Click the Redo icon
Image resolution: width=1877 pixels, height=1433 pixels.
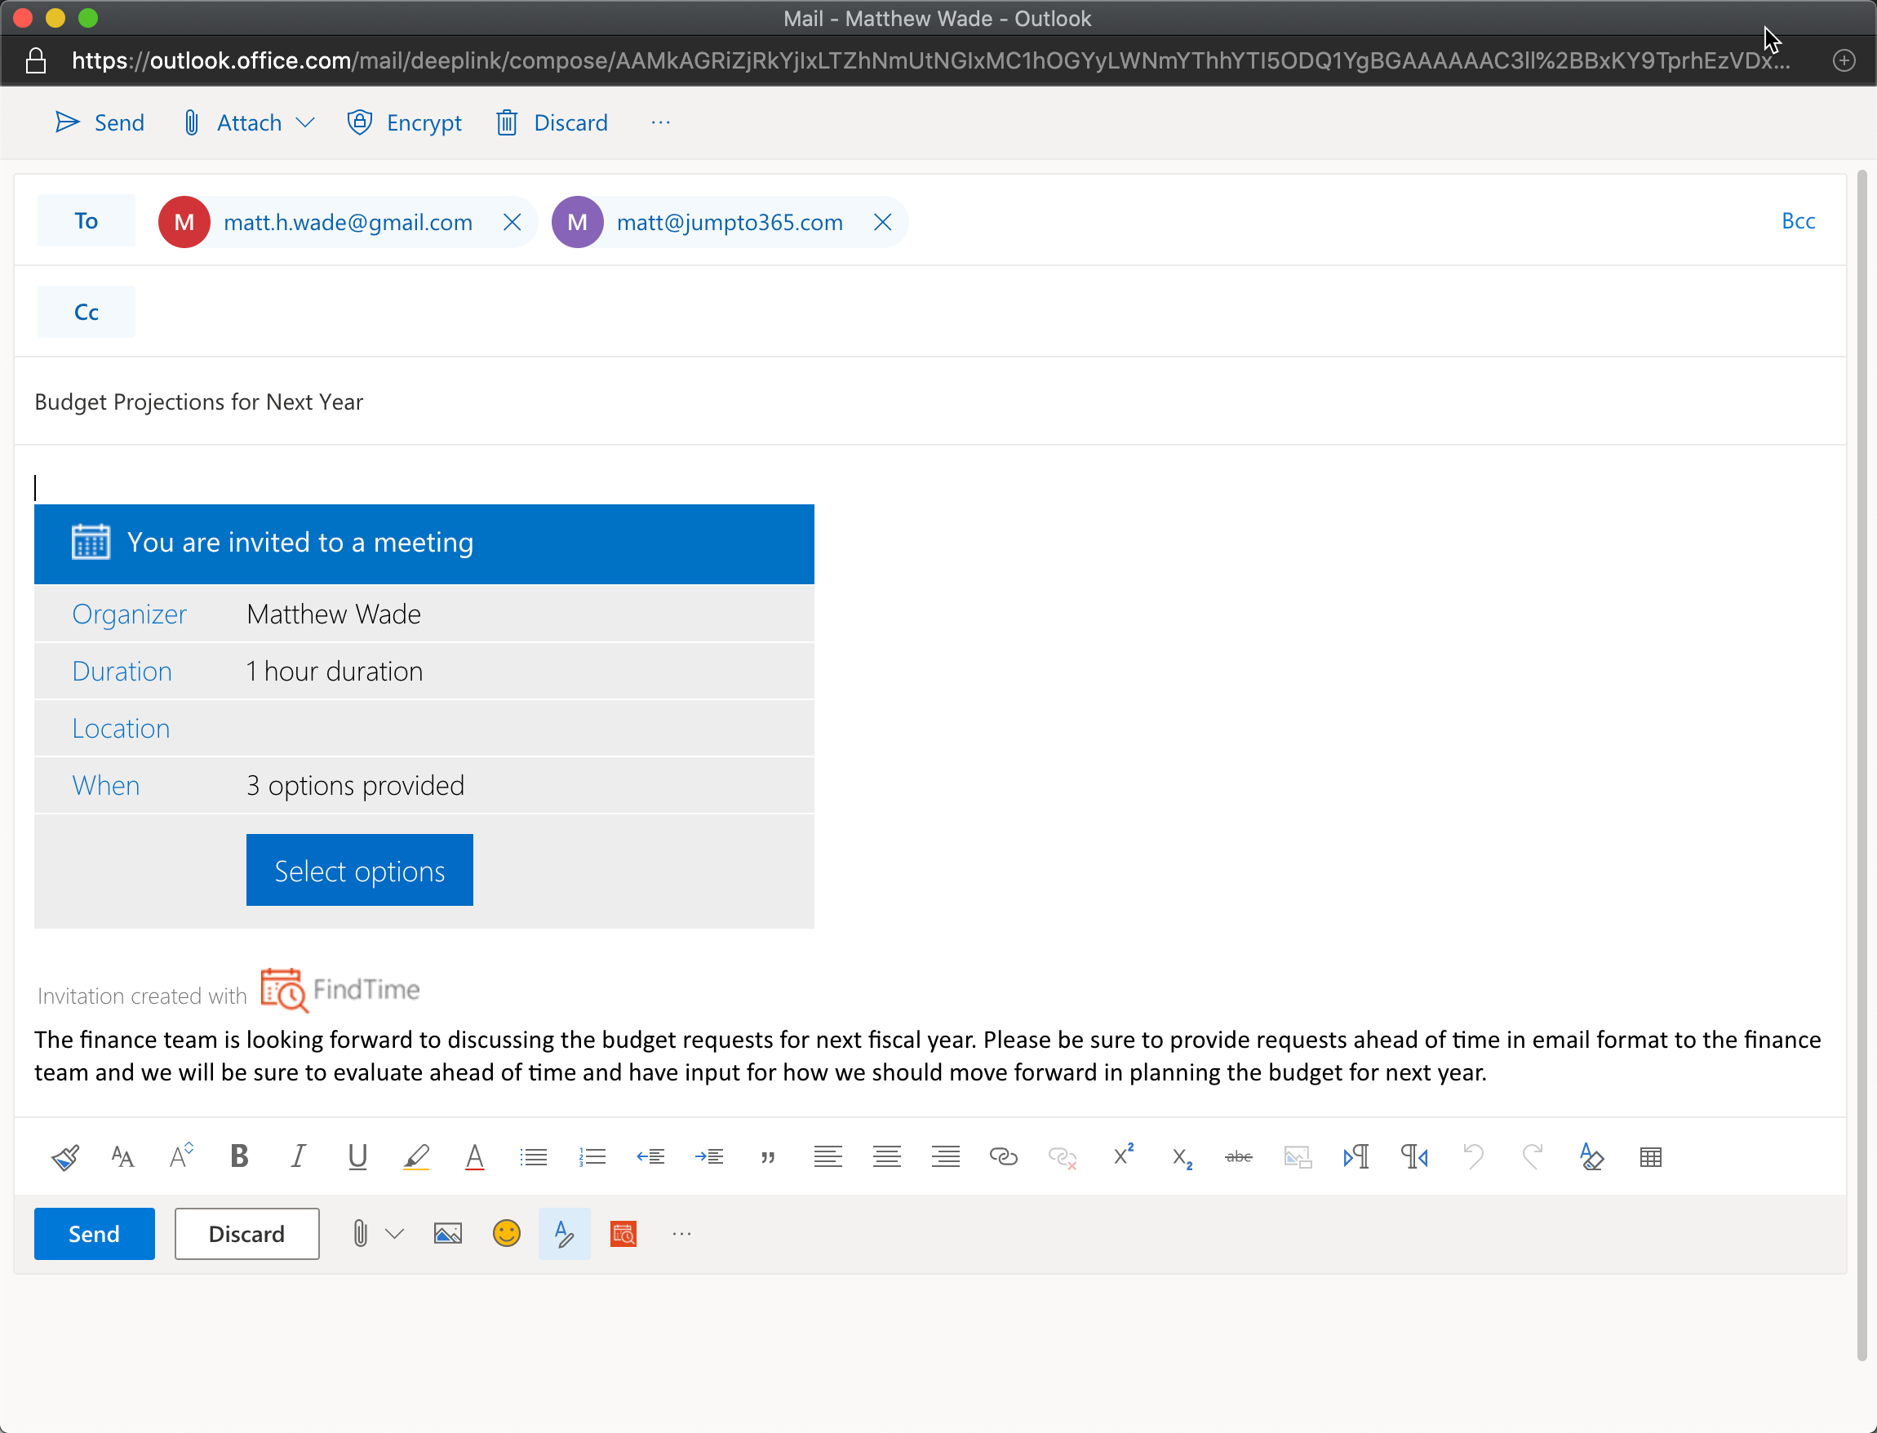coord(1533,1156)
